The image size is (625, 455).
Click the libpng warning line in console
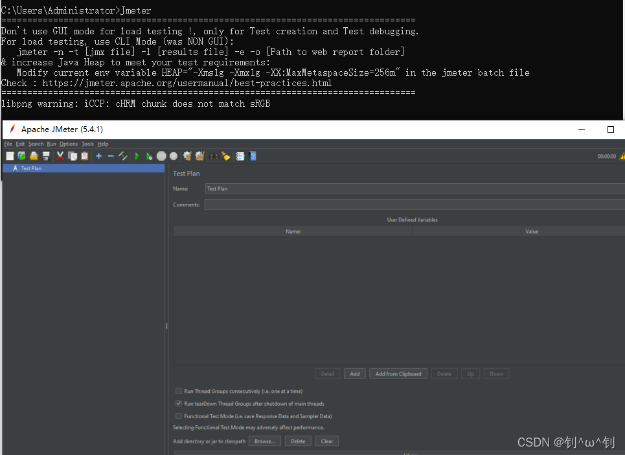135,104
